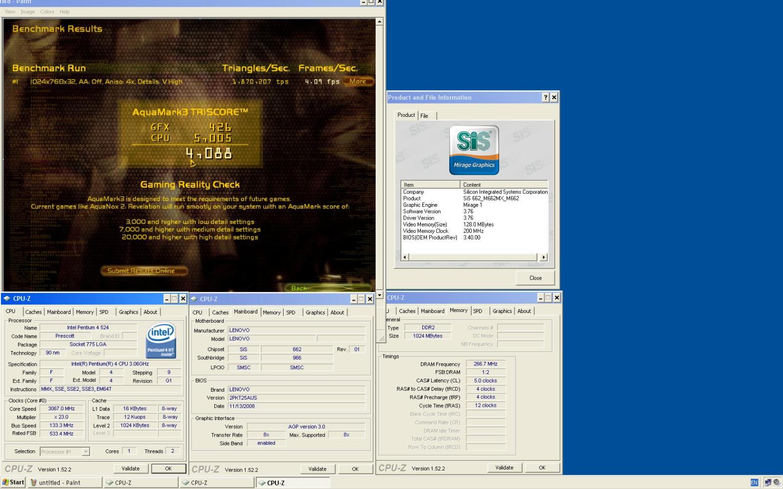Screen dimensions: 783x489
Task: Switch to Caches tab in left CPU-Z window
Action: click(33, 312)
